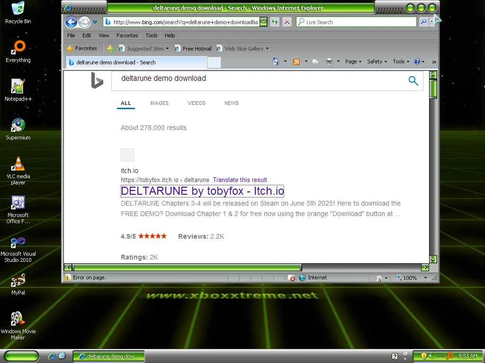Click the Bing logo on page
Image resolution: width=485 pixels, height=363 pixels.
coord(97,80)
